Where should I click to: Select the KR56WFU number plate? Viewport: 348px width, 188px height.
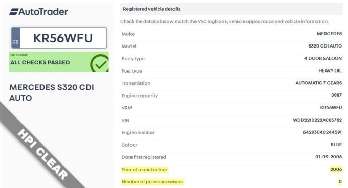coord(59,38)
